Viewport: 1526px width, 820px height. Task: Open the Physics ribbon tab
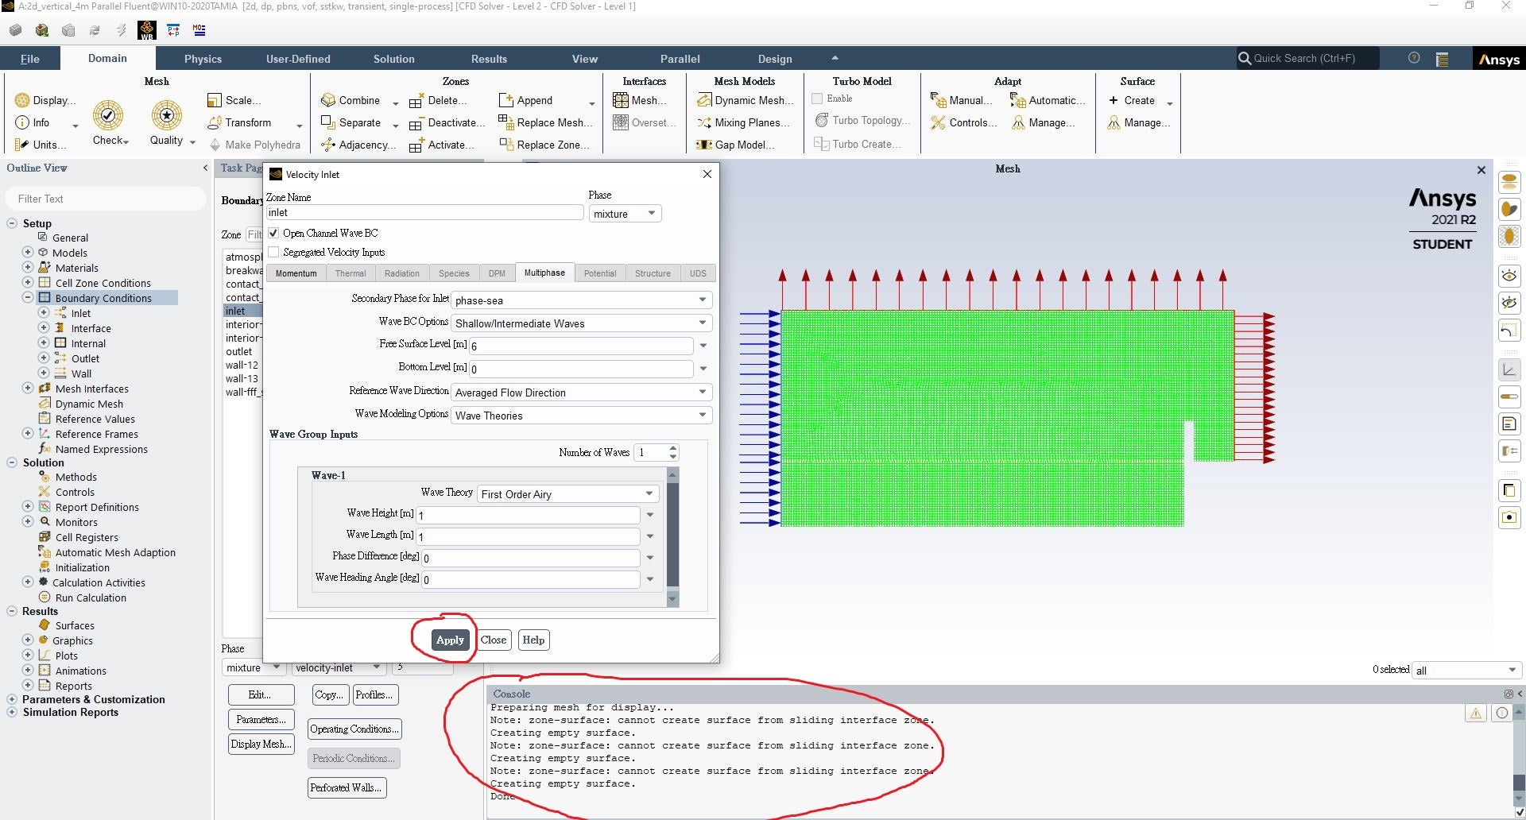[203, 59]
